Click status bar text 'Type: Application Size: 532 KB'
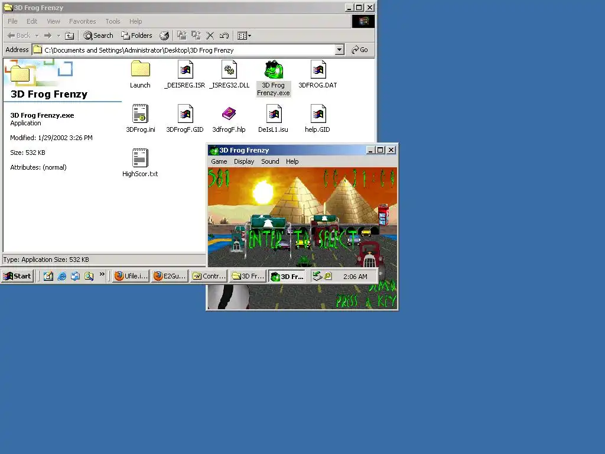 pos(46,260)
